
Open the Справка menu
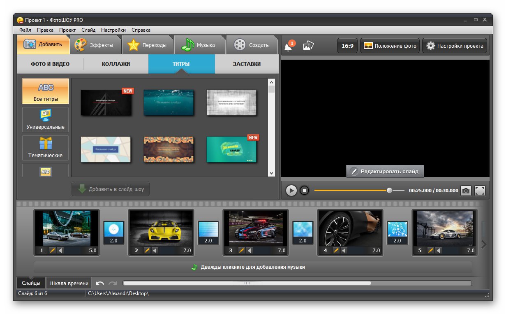[x=141, y=30]
